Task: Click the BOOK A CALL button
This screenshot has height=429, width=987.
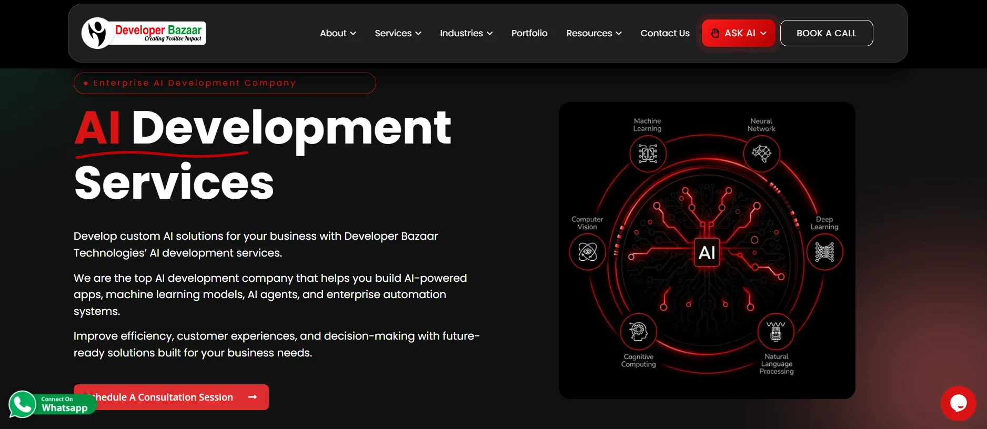Action: 827,33
